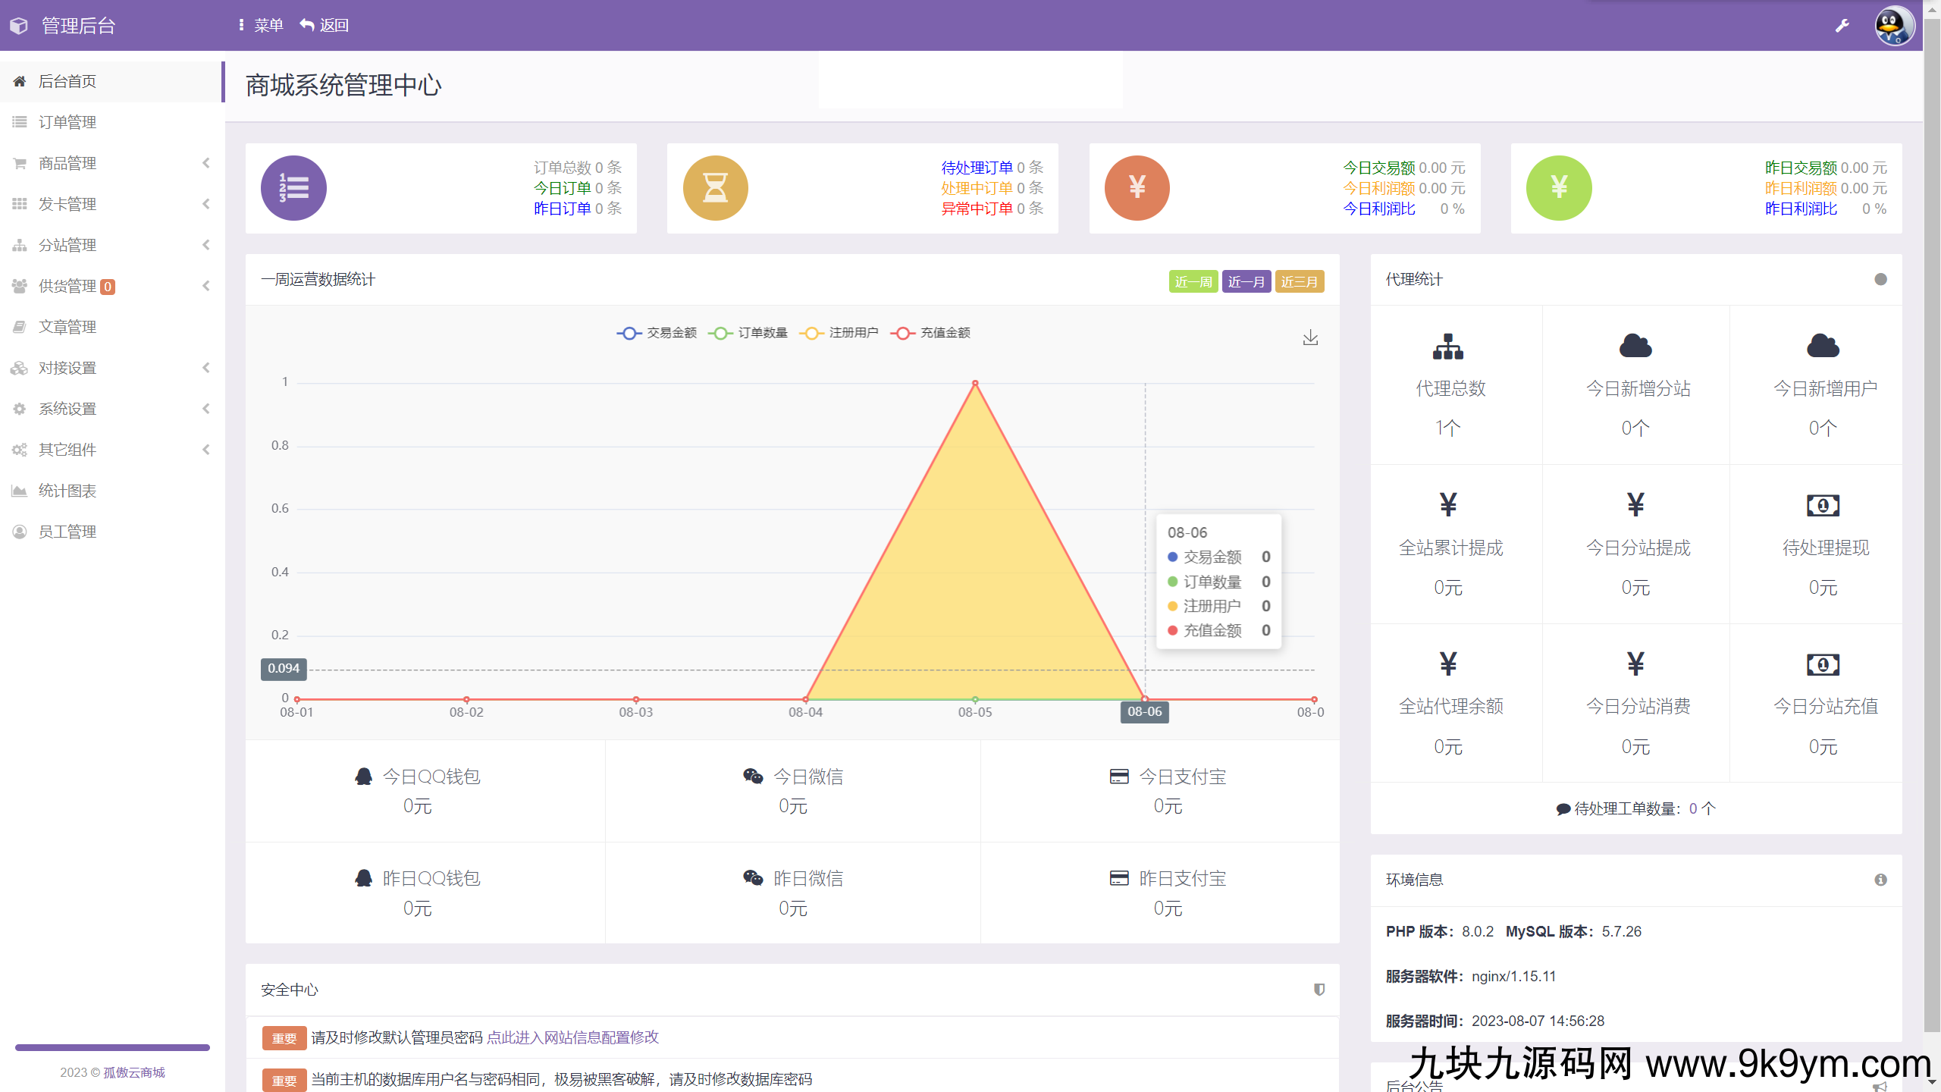Click the green yen yesterday-sales icon
The width and height of the screenshot is (1941, 1092).
[1558, 188]
